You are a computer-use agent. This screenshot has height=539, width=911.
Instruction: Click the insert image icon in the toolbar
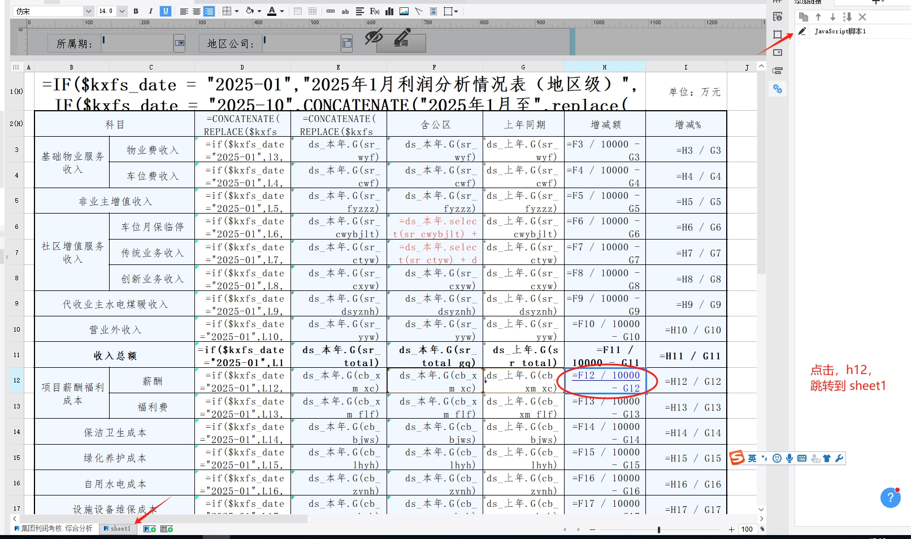(x=404, y=11)
